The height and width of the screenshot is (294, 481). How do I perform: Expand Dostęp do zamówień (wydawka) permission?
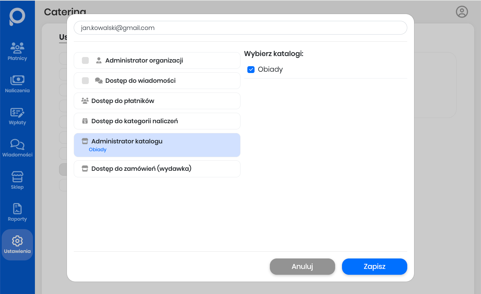tap(157, 169)
